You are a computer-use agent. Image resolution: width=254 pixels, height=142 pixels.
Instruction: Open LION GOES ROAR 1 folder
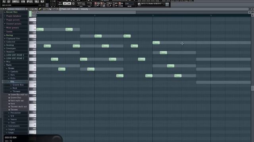pyautogui.click(x=15, y=55)
